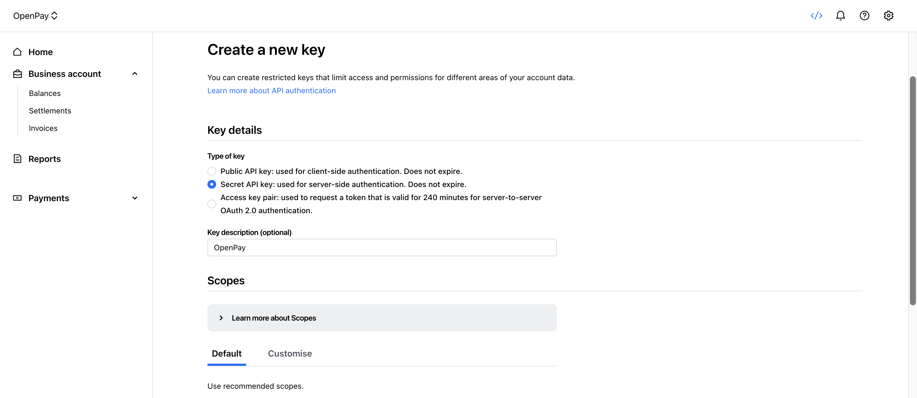Click the Home house icon
This screenshot has width=917, height=398.
click(x=17, y=52)
